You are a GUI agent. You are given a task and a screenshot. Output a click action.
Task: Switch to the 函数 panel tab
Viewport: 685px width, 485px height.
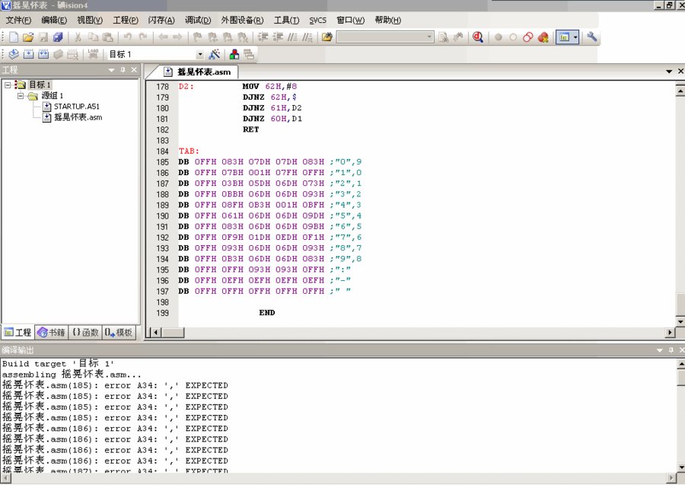click(85, 332)
